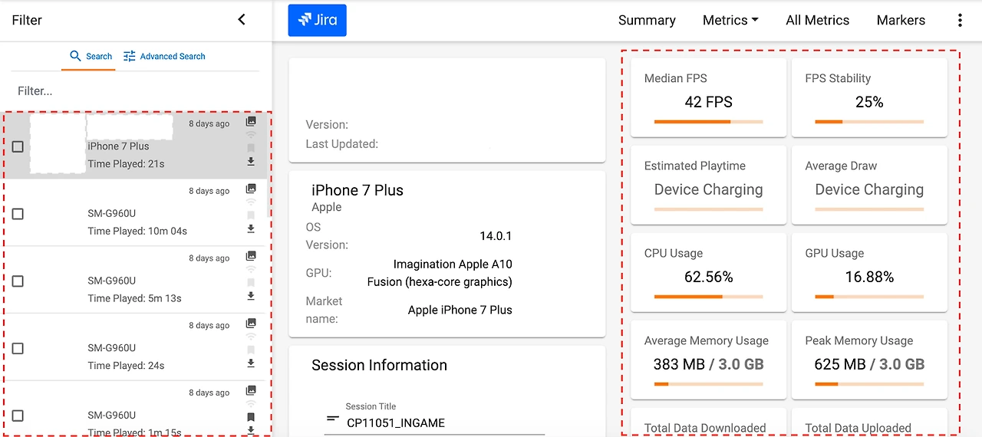The height and width of the screenshot is (437, 982).
Task: Select the 5m 13s session checkbox
Action: (18, 281)
